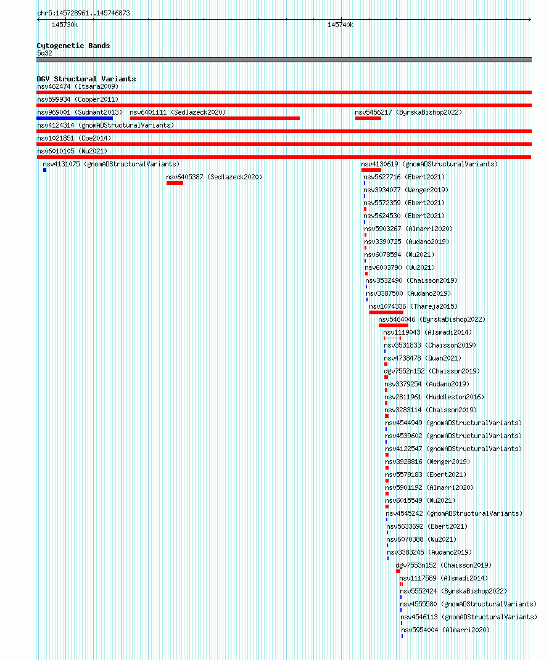Select nsv3934077 (Wenger2019) variant
Viewport: 549px width, 660px height.
pyautogui.click(x=406, y=190)
